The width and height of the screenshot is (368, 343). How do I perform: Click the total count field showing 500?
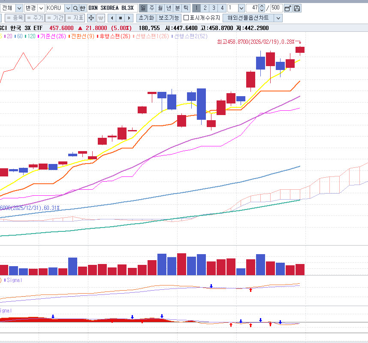(x=276, y=8)
